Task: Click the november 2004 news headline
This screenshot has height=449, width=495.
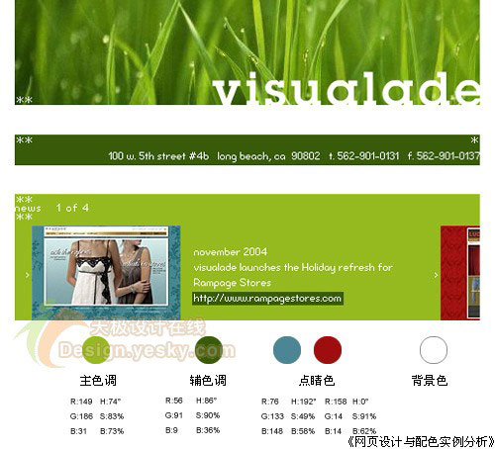Action: (231, 252)
